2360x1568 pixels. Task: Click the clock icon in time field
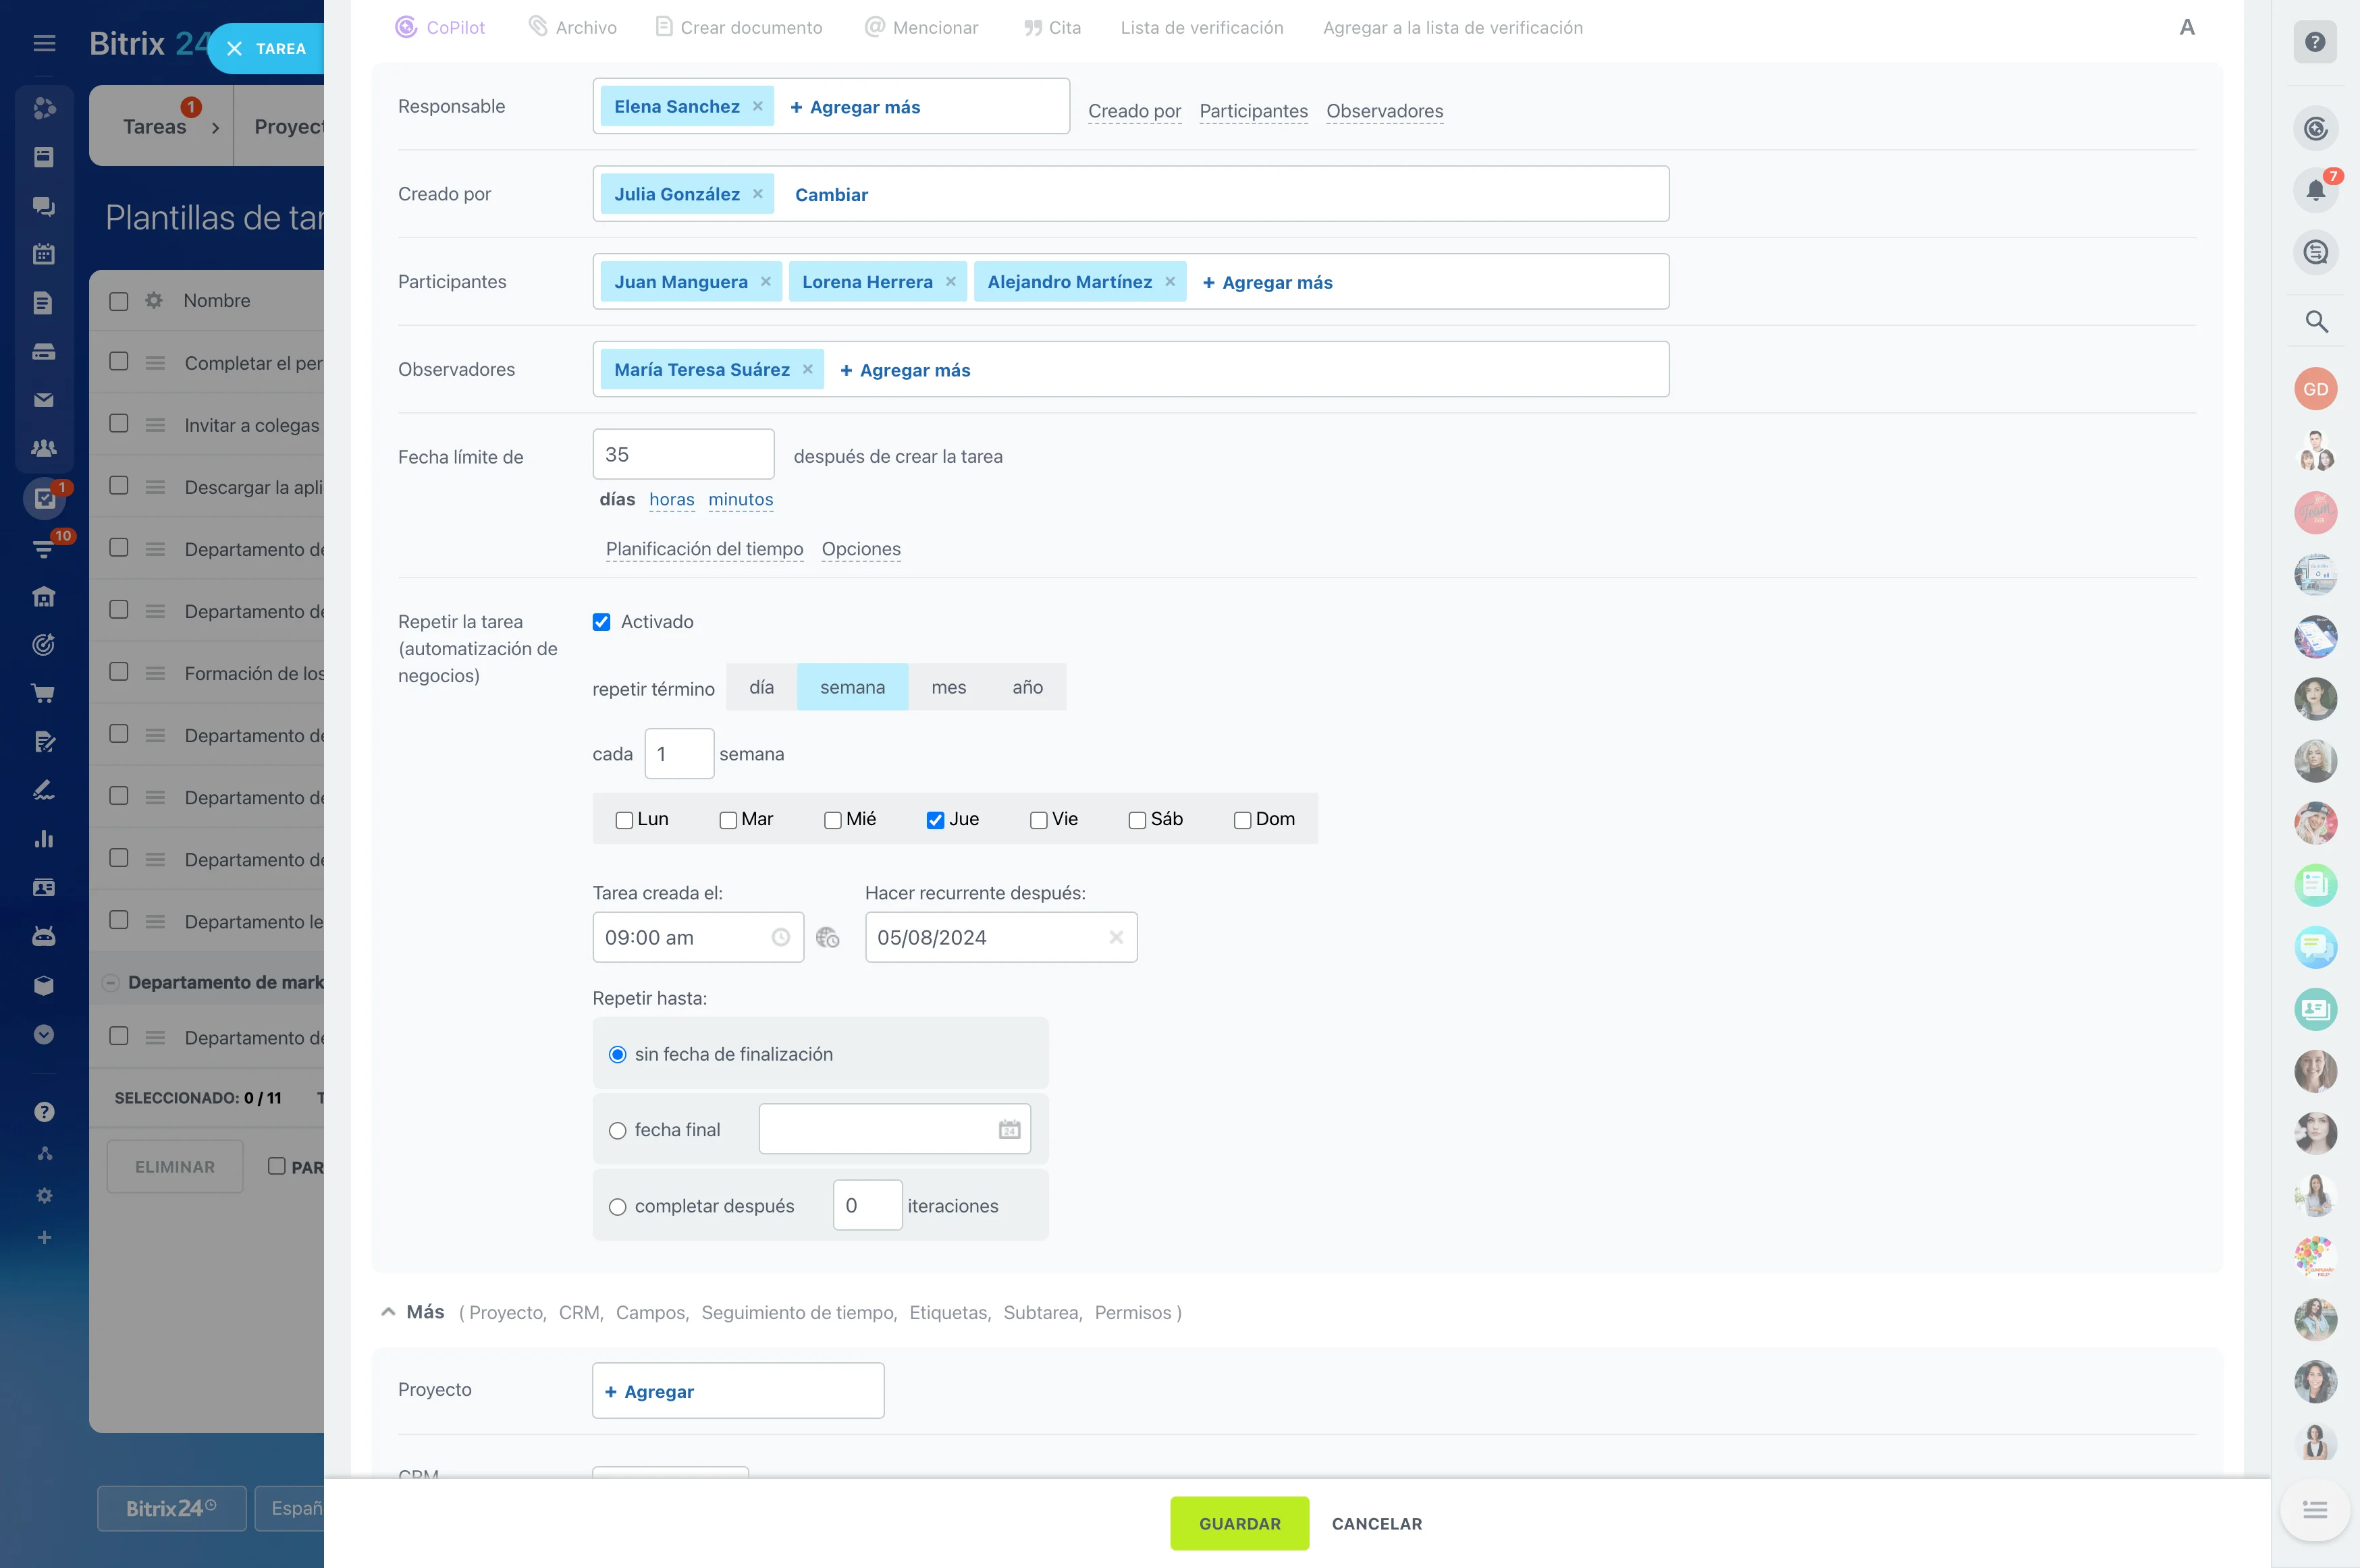pos(780,938)
